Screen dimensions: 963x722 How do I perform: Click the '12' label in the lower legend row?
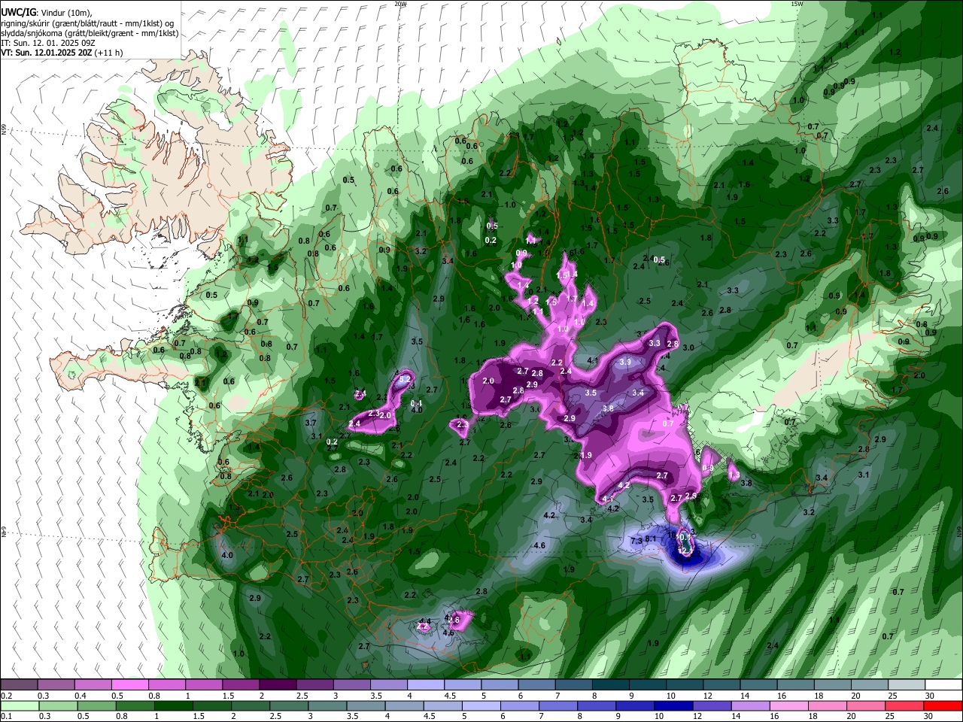coord(696,716)
